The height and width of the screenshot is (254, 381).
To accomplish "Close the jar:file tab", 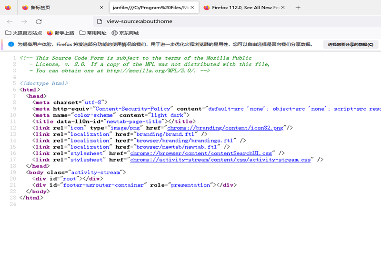I will click(x=194, y=8).
